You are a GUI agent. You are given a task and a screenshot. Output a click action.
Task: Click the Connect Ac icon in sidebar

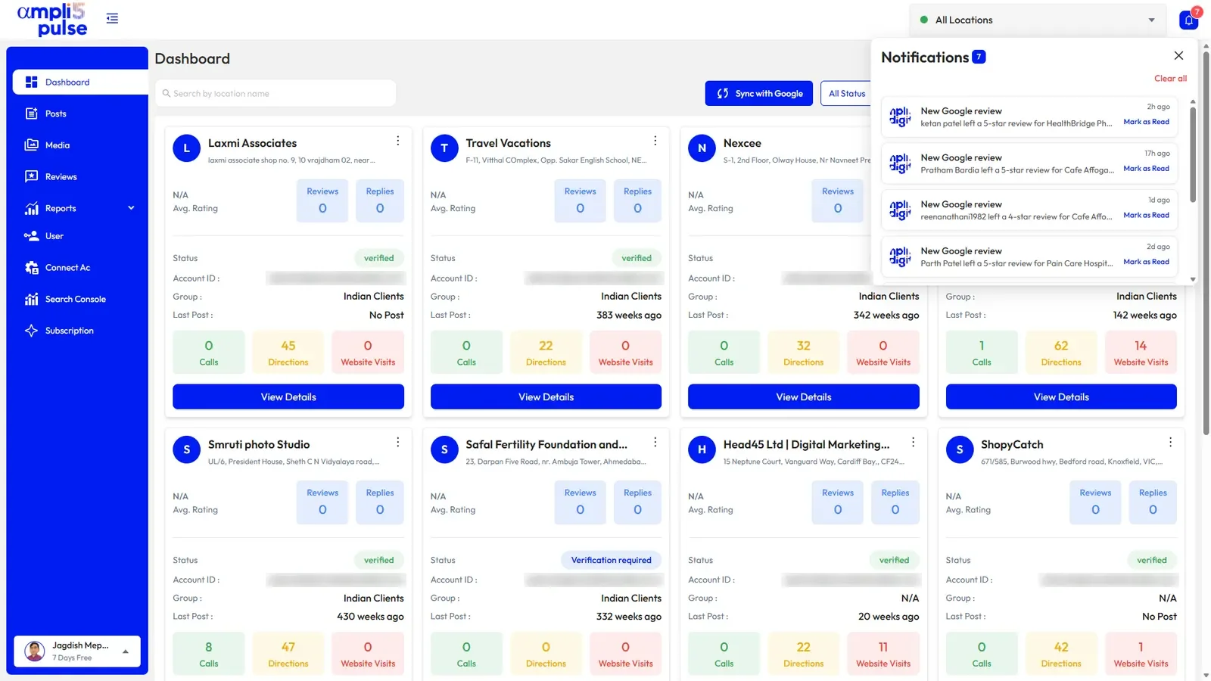31,267
